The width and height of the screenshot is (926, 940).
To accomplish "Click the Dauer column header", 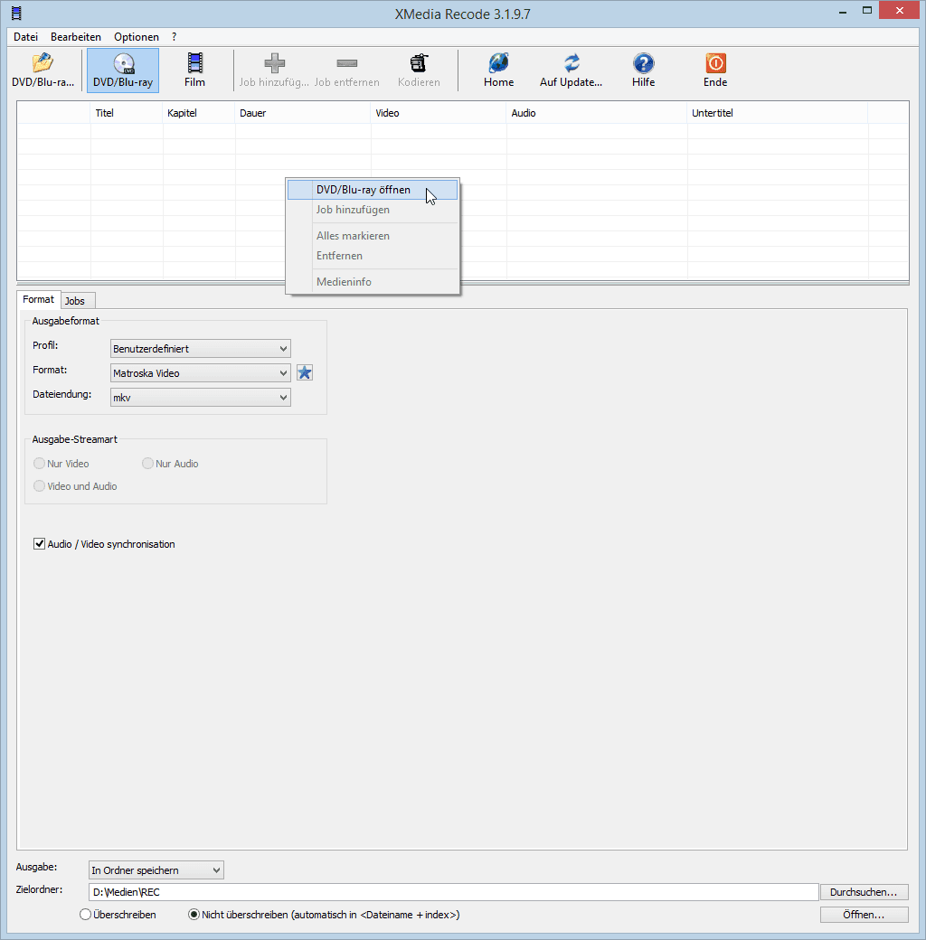I will pos(303,113).
